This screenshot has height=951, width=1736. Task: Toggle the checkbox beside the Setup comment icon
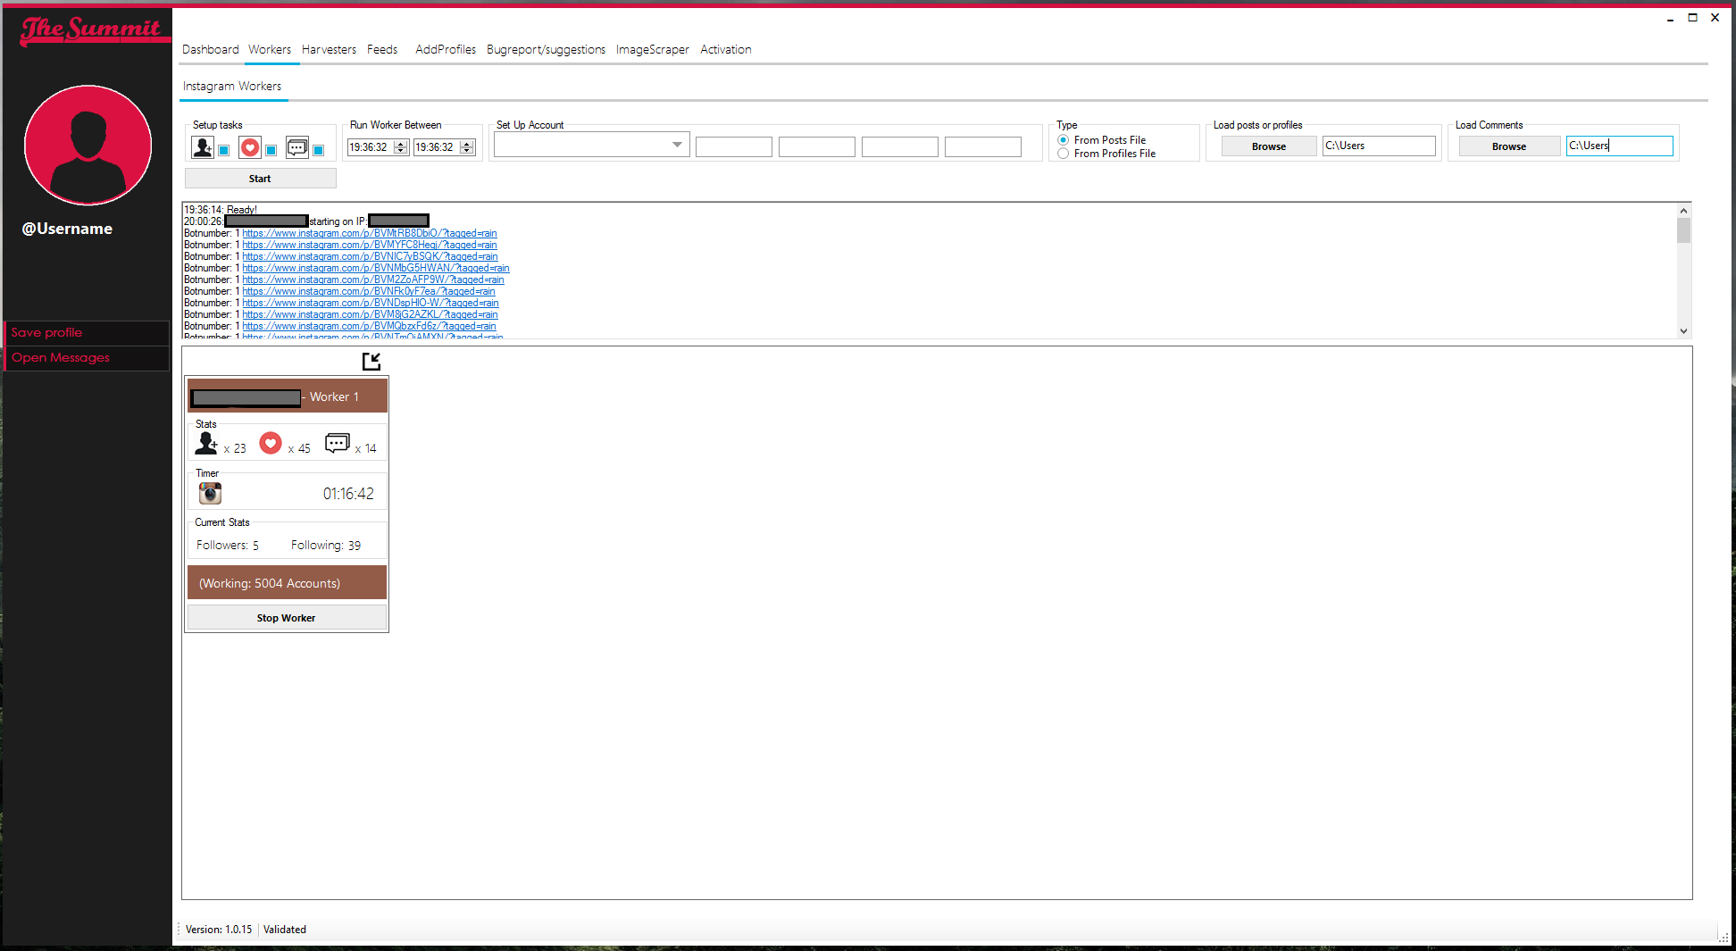pyautogui.click(x=319, y=150)
